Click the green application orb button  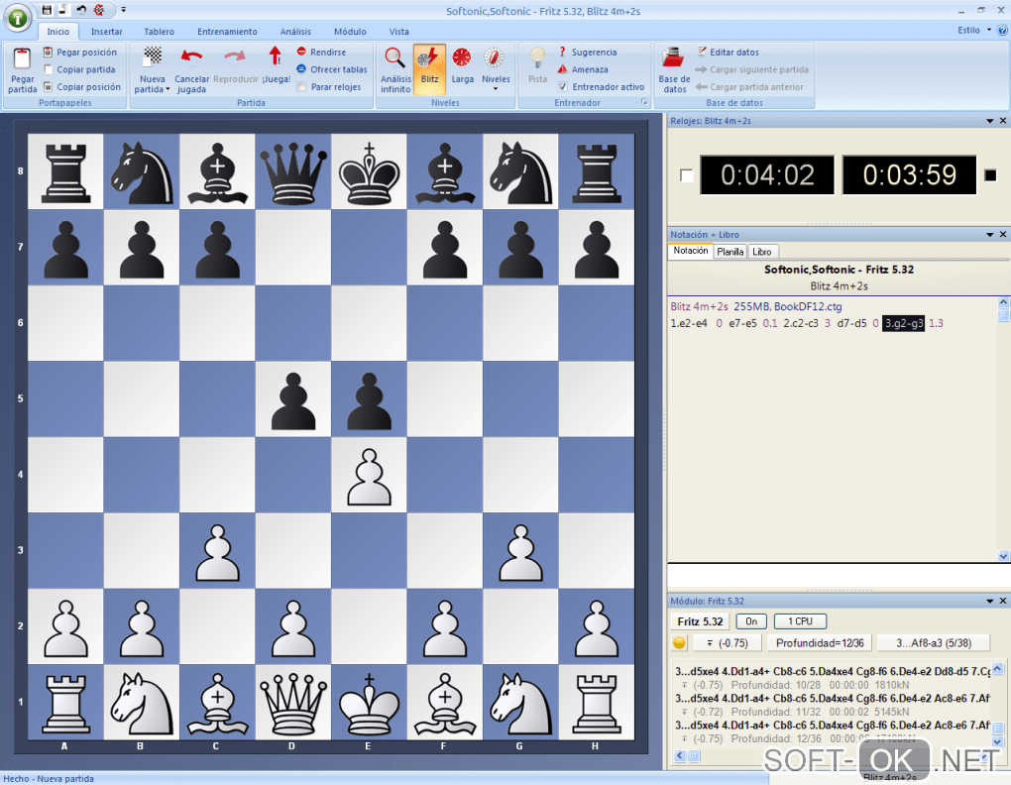coord(18,18)
